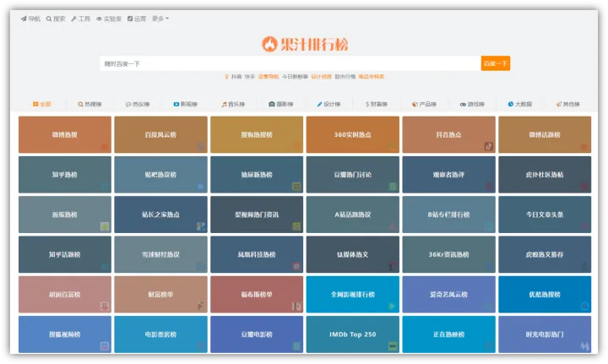Click the 果汁排行榜 flame logo

tap(305, 44)
